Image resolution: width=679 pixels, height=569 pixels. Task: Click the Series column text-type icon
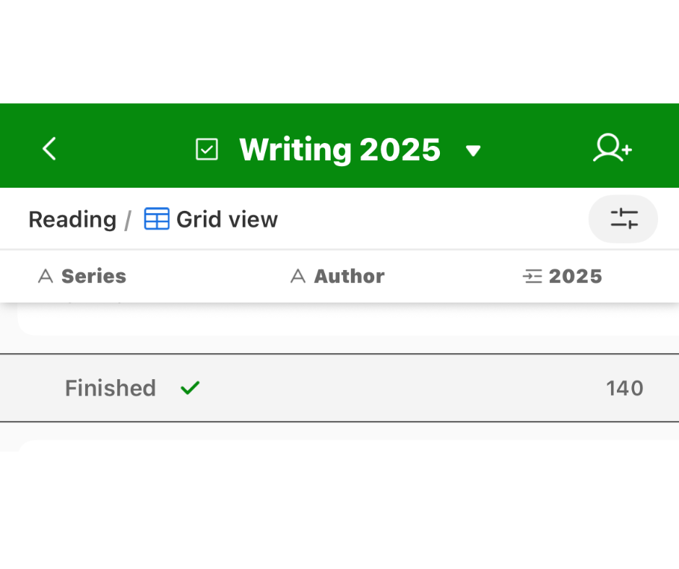pos(46,277)
